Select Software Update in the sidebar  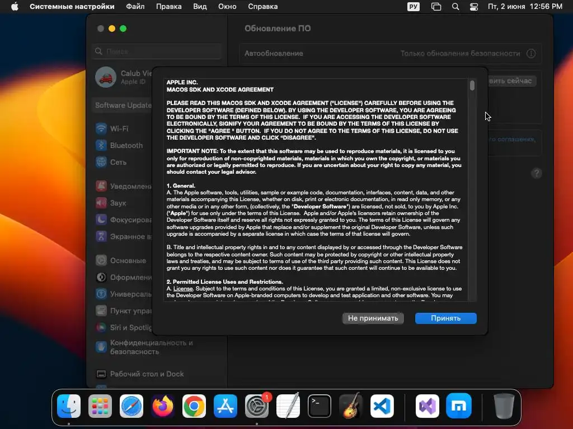point(123,106)
